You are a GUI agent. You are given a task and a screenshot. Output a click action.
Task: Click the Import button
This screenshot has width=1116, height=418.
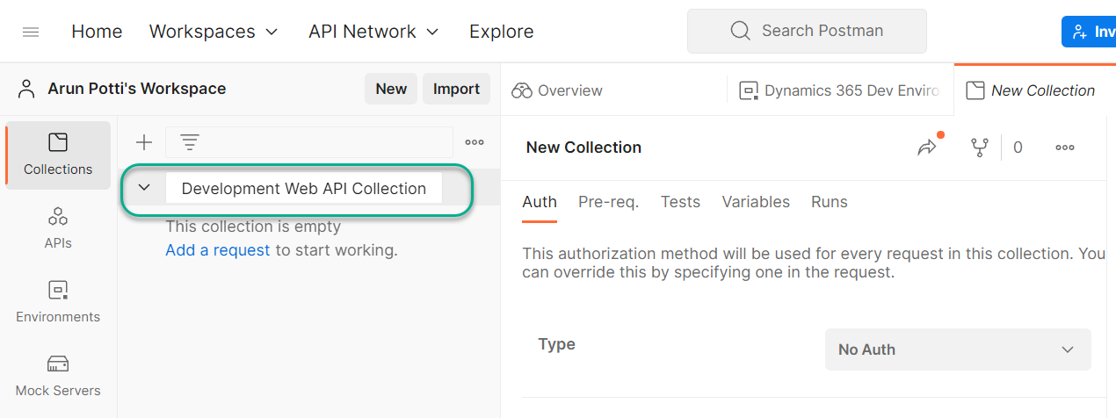point(456,89)
